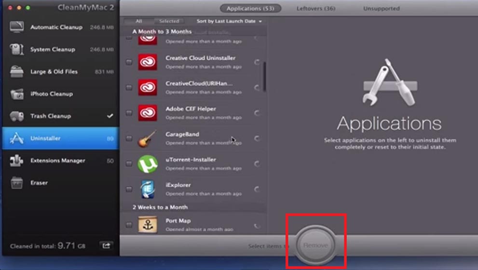
Task: Enable the uTorrent-Installer checkbox
Action: pyautogui.click(x=129, y=163)
